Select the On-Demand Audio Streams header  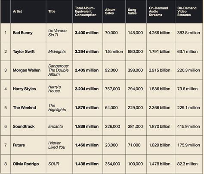pos(158,12)
